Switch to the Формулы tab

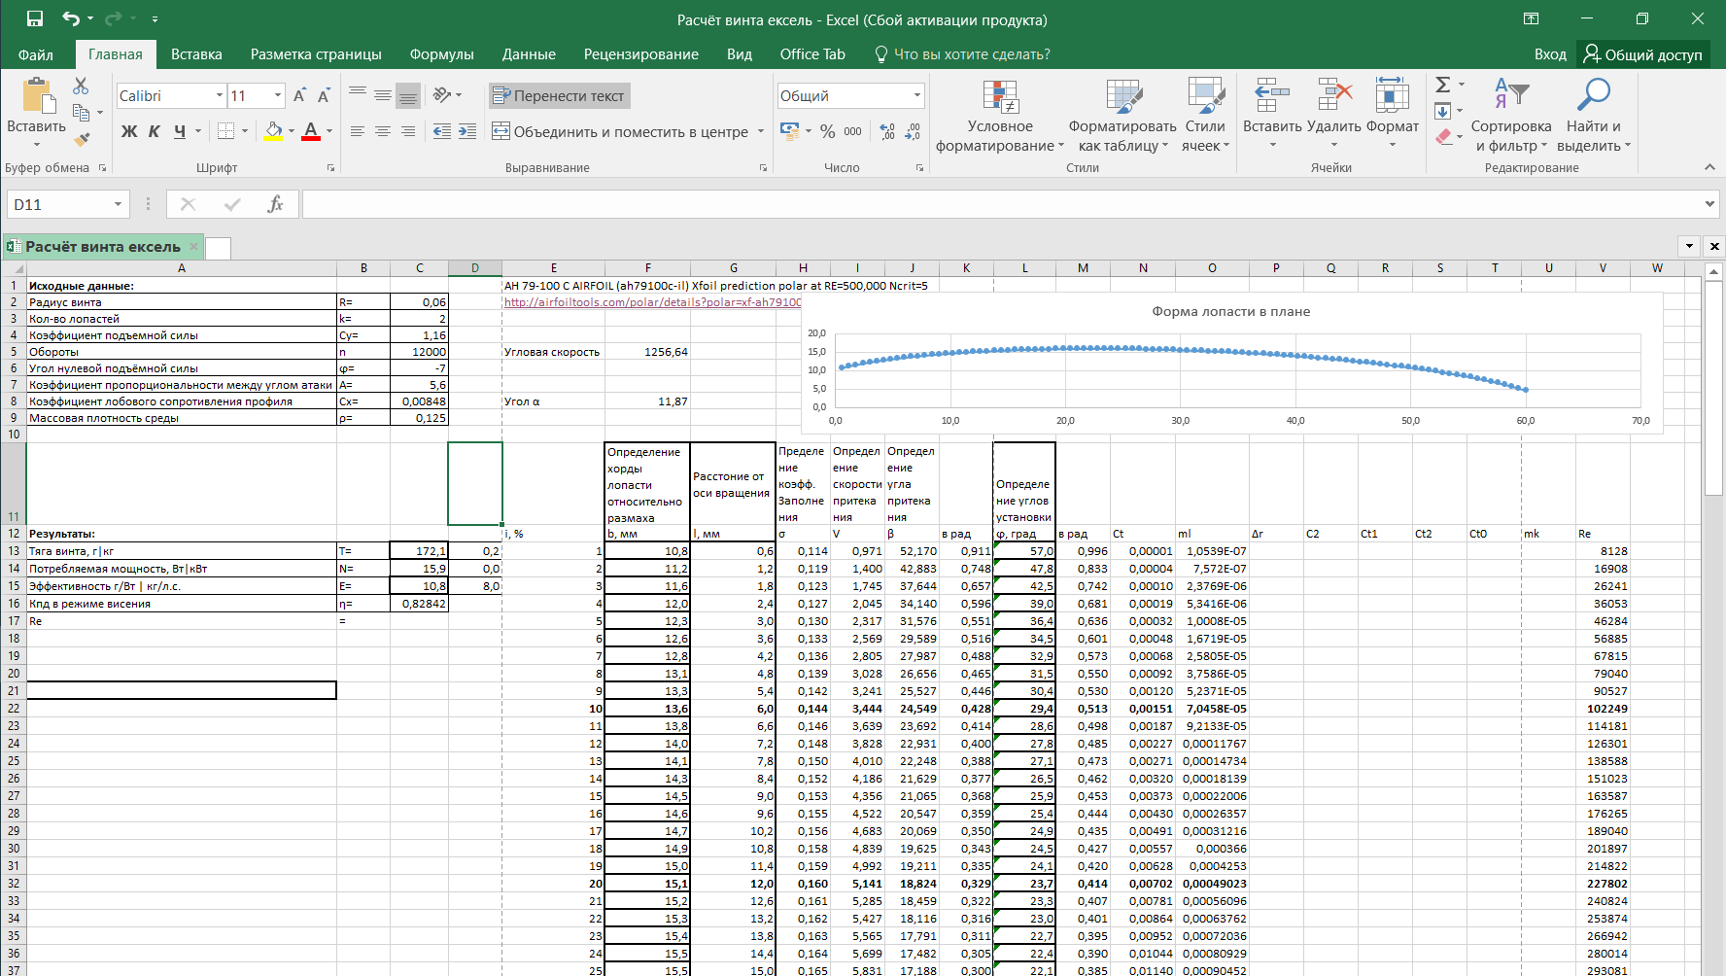coord(442,54)
